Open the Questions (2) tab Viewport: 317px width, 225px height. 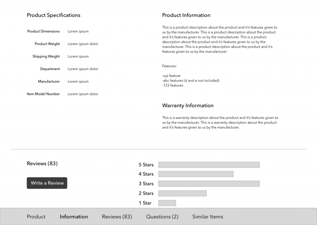tap(162, 217)
